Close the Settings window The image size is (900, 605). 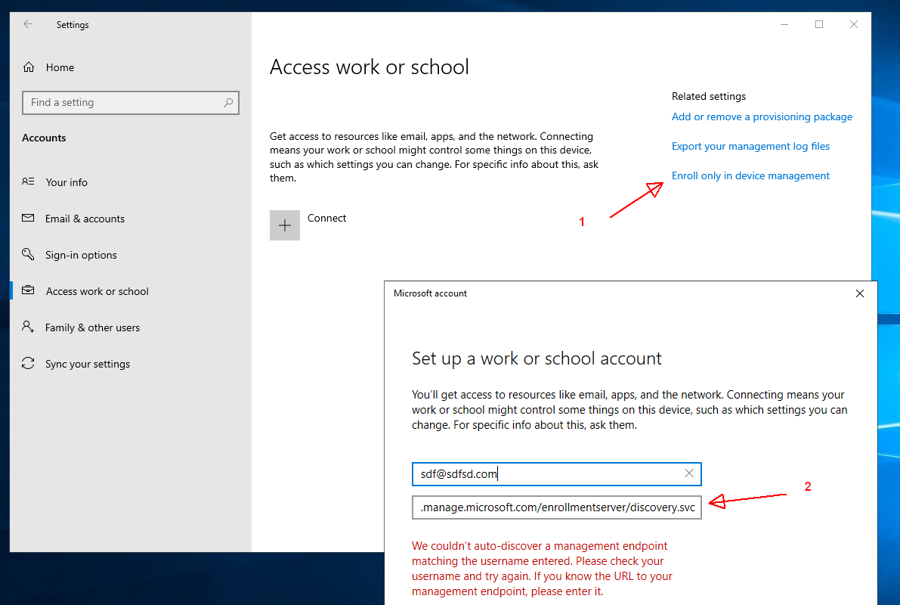(x=854, y=24)
